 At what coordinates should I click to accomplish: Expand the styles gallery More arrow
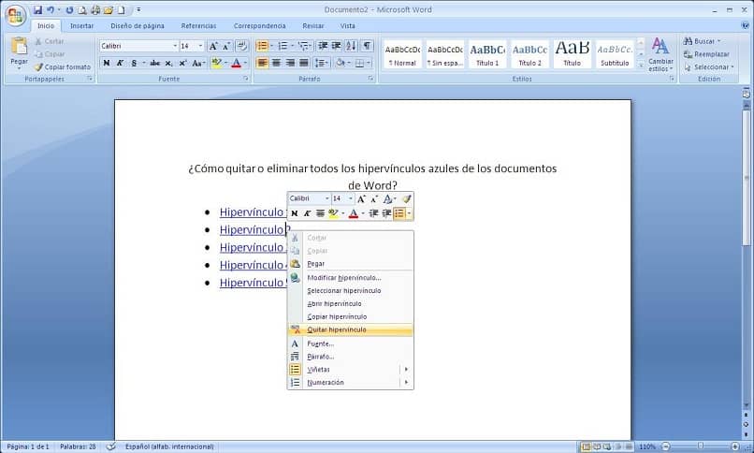pyautogui.click(x=640, y=64)
